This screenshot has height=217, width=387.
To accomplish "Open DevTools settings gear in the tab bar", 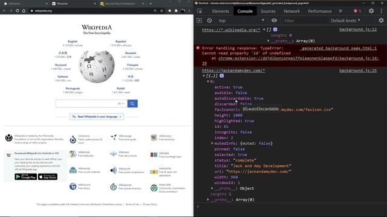I will (371, 11).
